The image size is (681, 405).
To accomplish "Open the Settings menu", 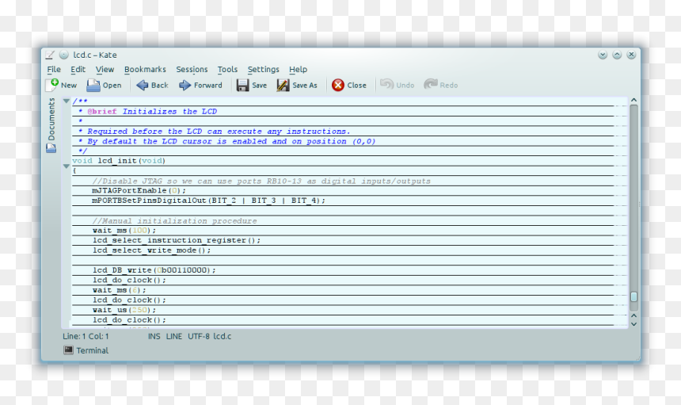I will [x=263, y=70].
